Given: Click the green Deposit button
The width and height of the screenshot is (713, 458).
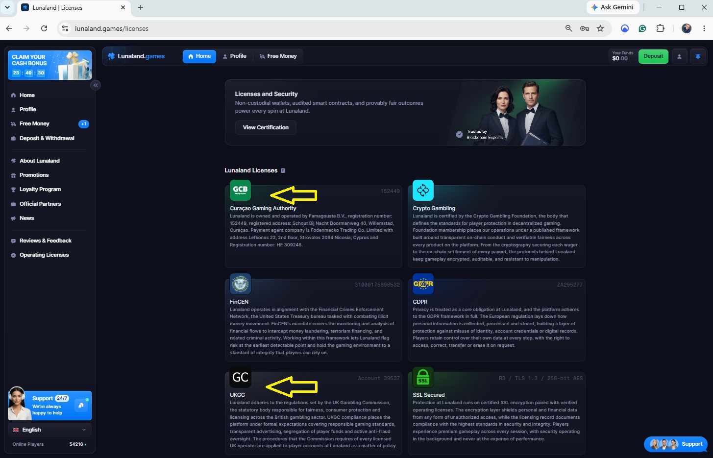Looking at the screenshot, I should point(653,56).
